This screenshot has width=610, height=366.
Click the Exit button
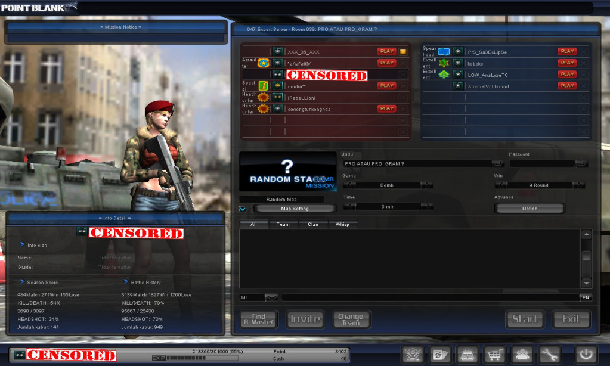(571, 319)
